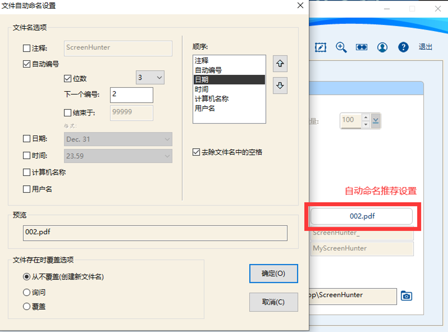The image size is (448, 332).
Task: Click the 100 quality value field
Action: click(x=351, y=121)
